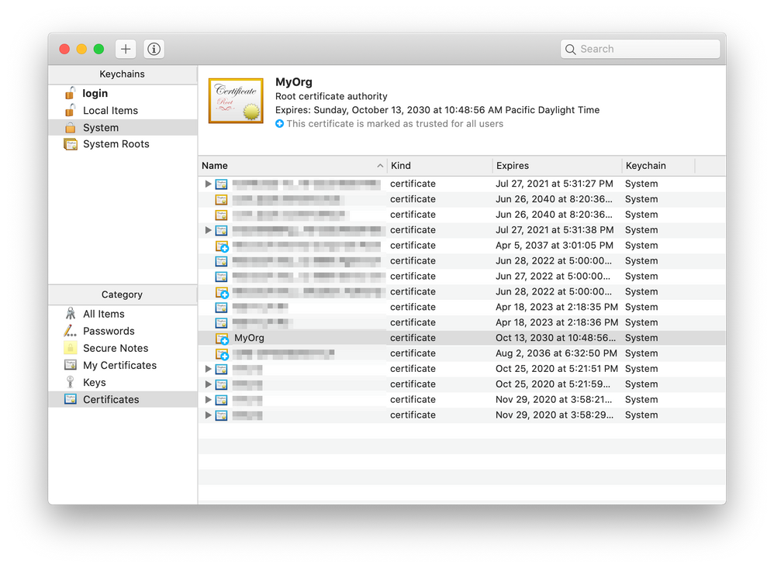This screenshot has height=568, width=774.
Task: Click the login keychain lock icon
Action: tap(69, 92)
